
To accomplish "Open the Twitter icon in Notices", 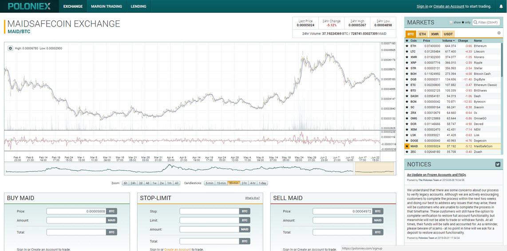I will click(498, 164).
